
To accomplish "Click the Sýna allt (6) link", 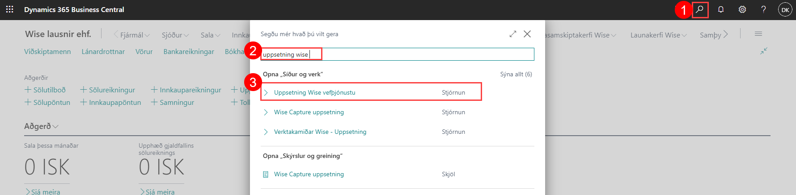I will coord(516,74).
